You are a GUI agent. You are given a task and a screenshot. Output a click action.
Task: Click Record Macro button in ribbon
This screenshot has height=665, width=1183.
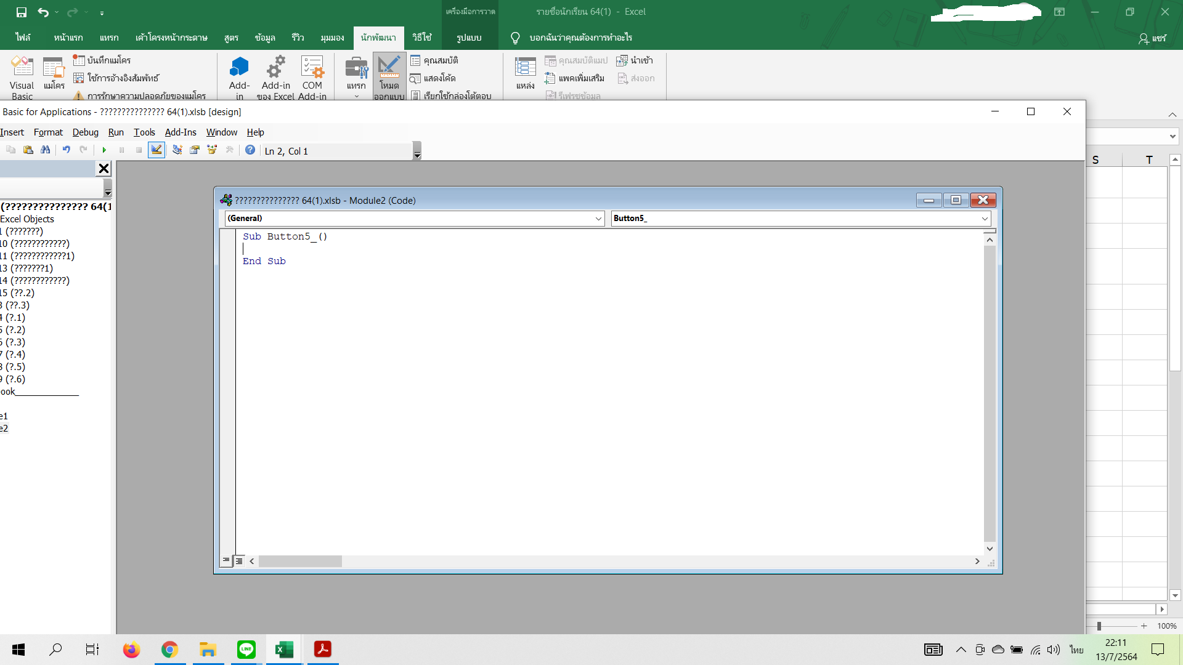(102, 60)
